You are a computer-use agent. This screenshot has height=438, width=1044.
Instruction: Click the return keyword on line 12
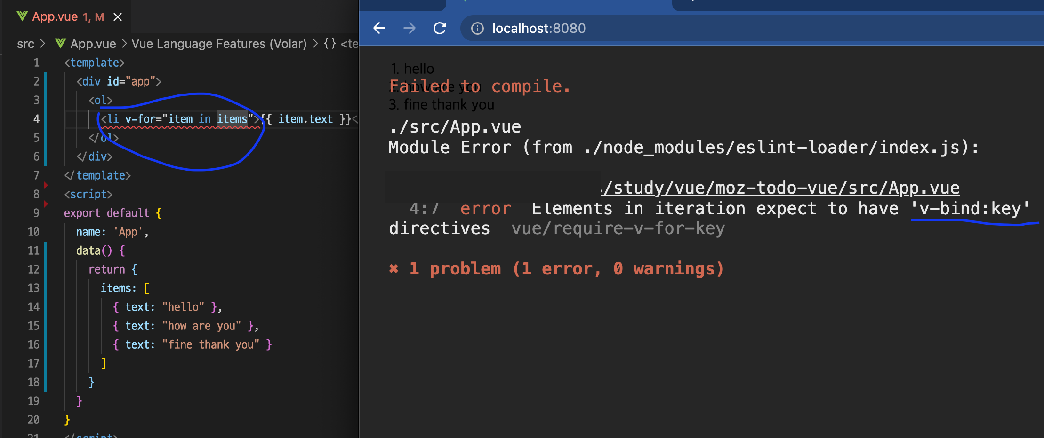(107, 269)
